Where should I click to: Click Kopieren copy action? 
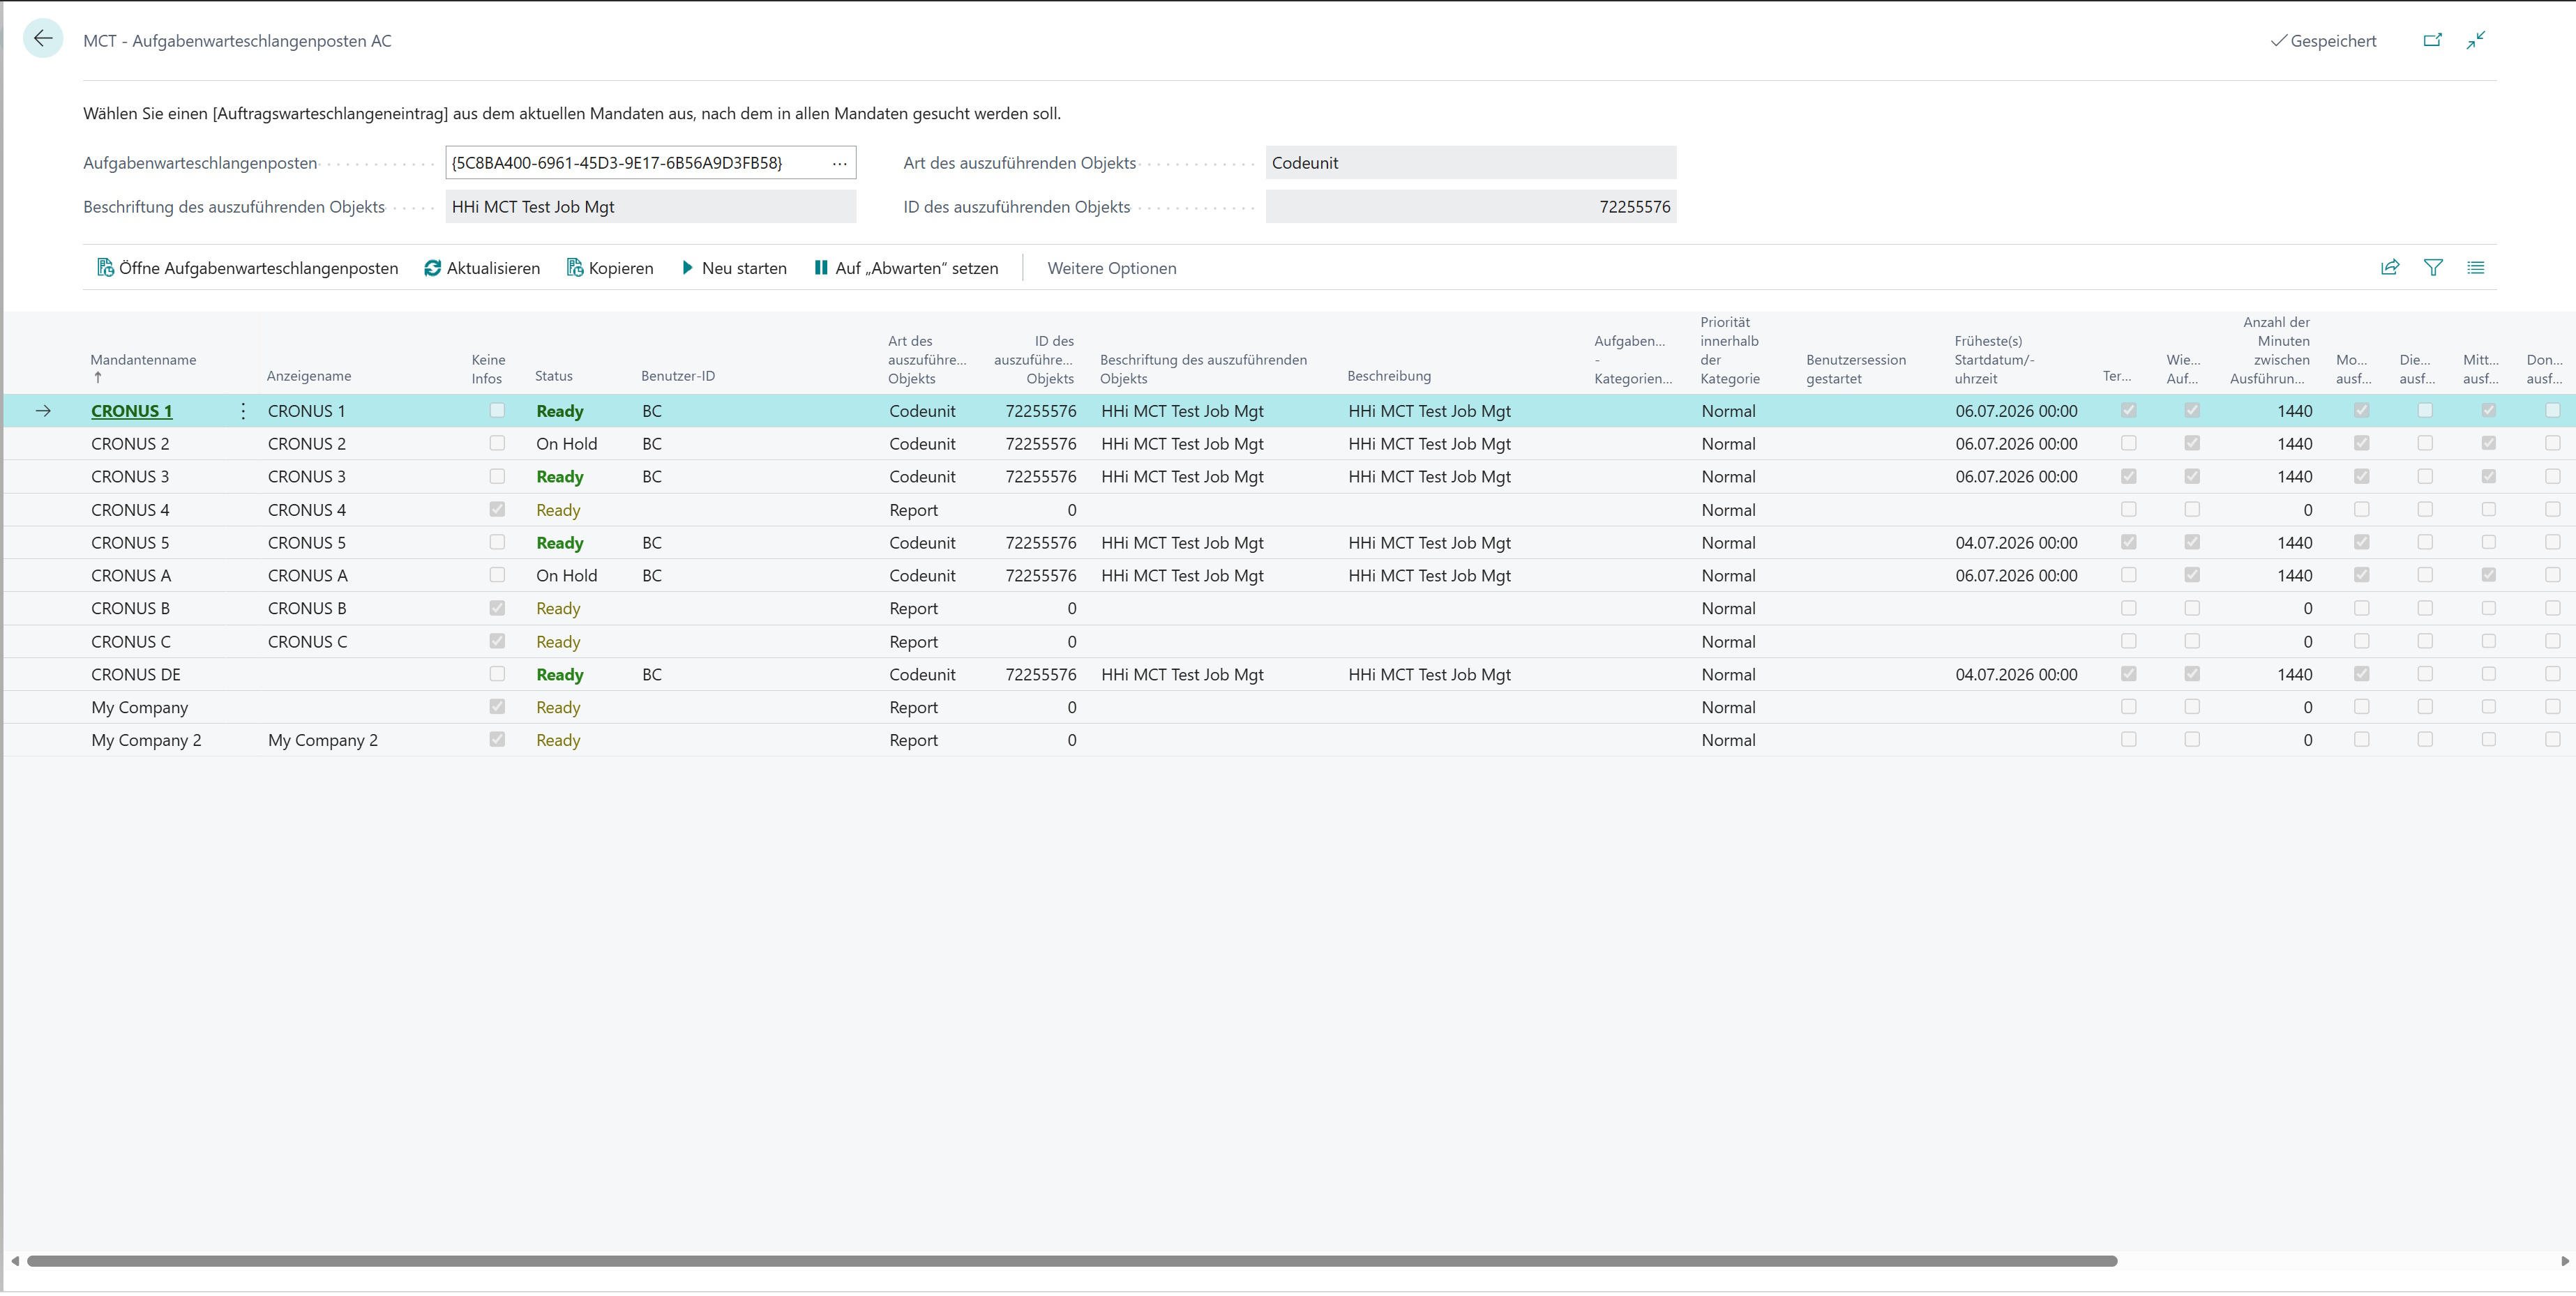point(610,268)
